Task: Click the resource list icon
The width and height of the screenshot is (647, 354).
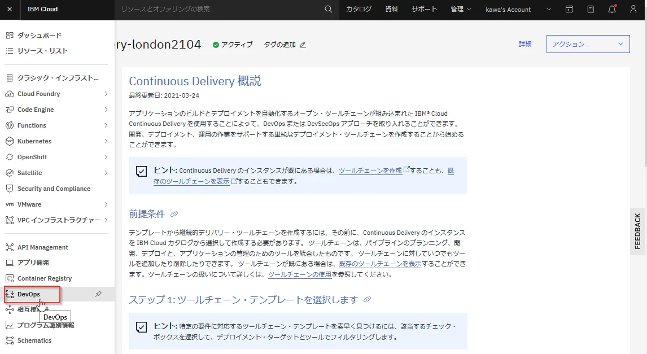Action: [x=10, y=51]
